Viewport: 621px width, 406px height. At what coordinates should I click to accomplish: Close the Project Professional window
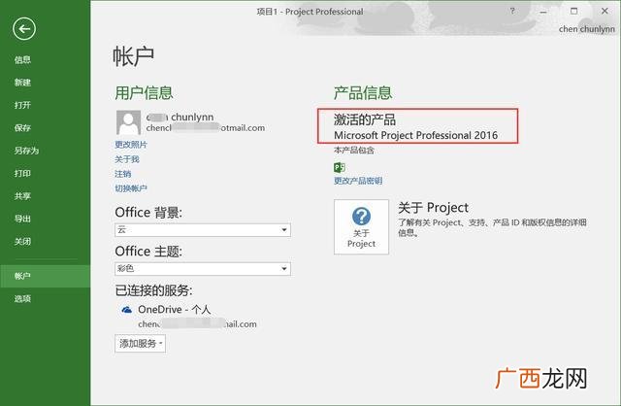(605, 11)
